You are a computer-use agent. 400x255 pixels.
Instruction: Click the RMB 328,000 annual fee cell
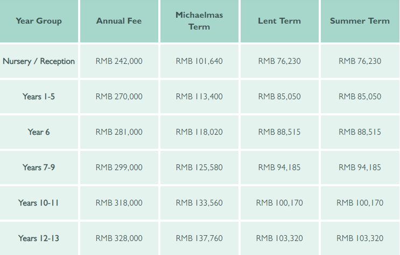(119, 238)
